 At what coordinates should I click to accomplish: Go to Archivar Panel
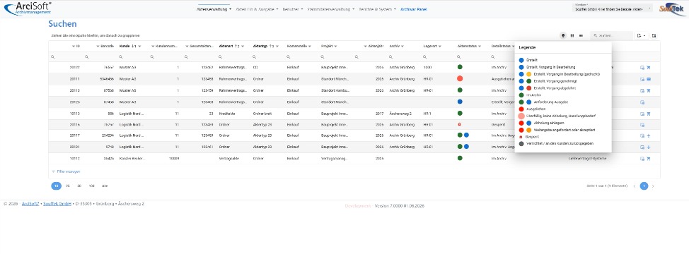pos(414,9)
